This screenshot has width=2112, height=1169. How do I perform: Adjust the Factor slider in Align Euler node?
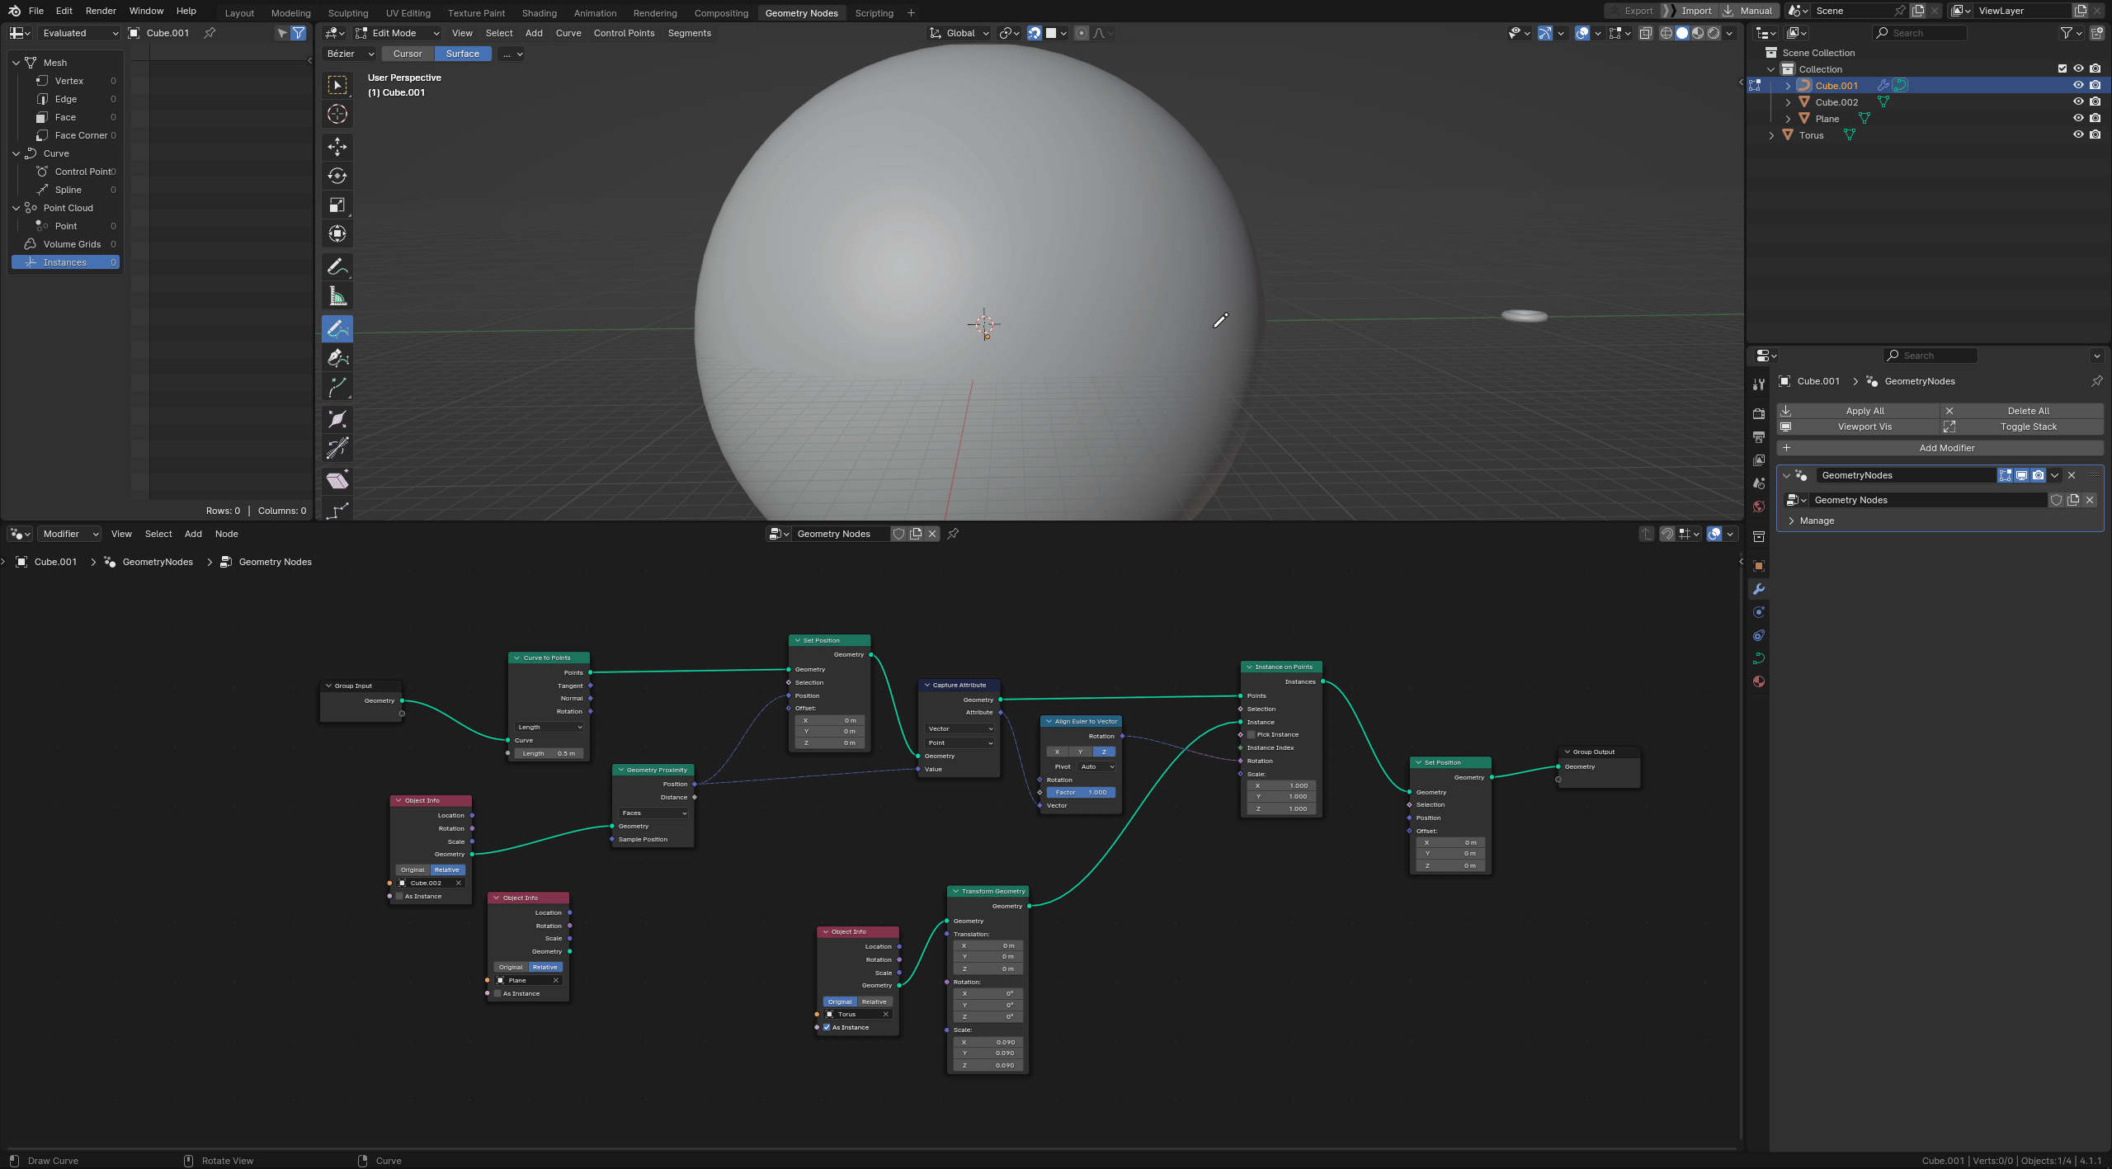[x=1081, y=792]
